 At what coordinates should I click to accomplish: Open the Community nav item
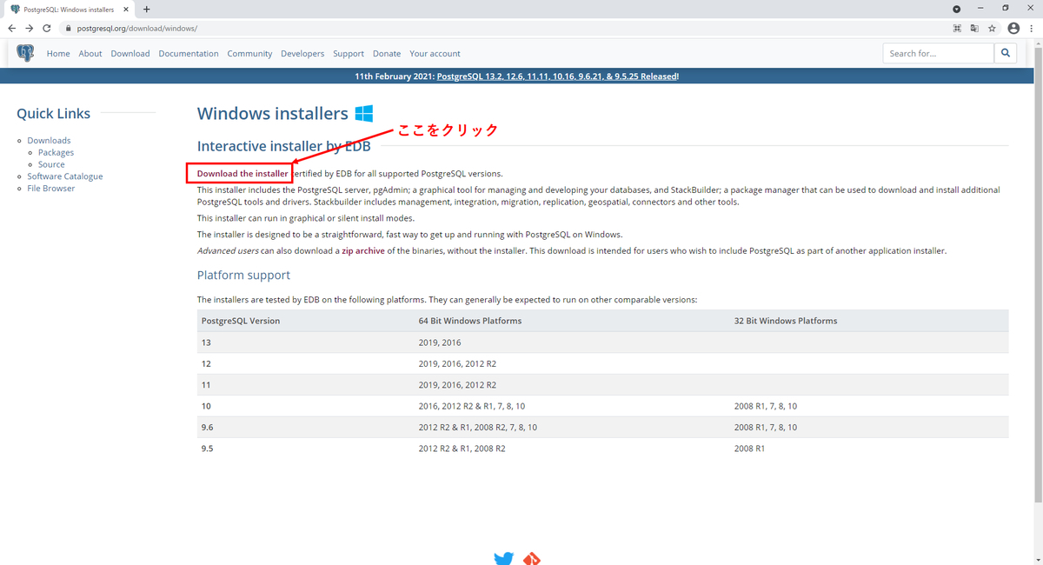pyautogui.click(x=249, y=53)
